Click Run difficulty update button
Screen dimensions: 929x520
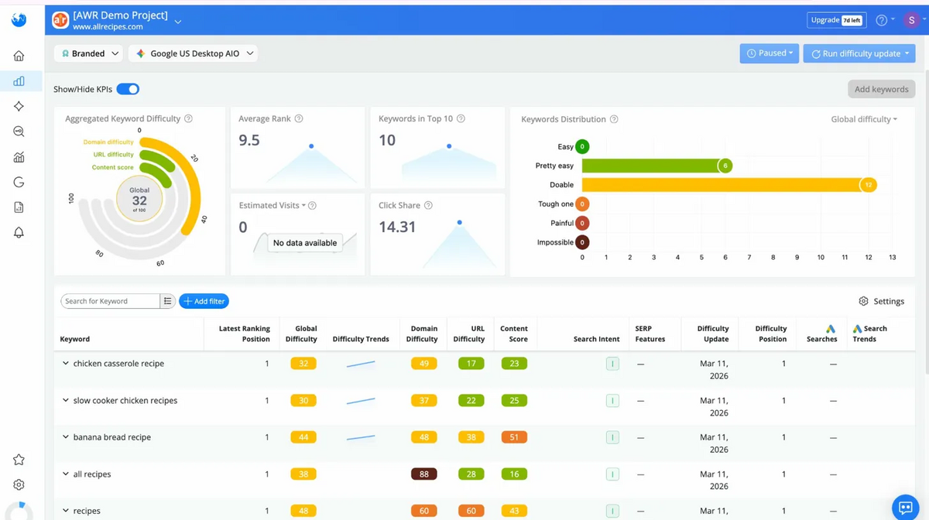tap(859, 53)
